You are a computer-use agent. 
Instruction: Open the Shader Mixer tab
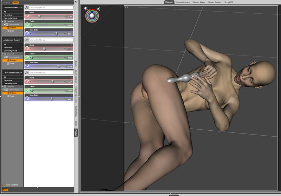pos(199,2)
